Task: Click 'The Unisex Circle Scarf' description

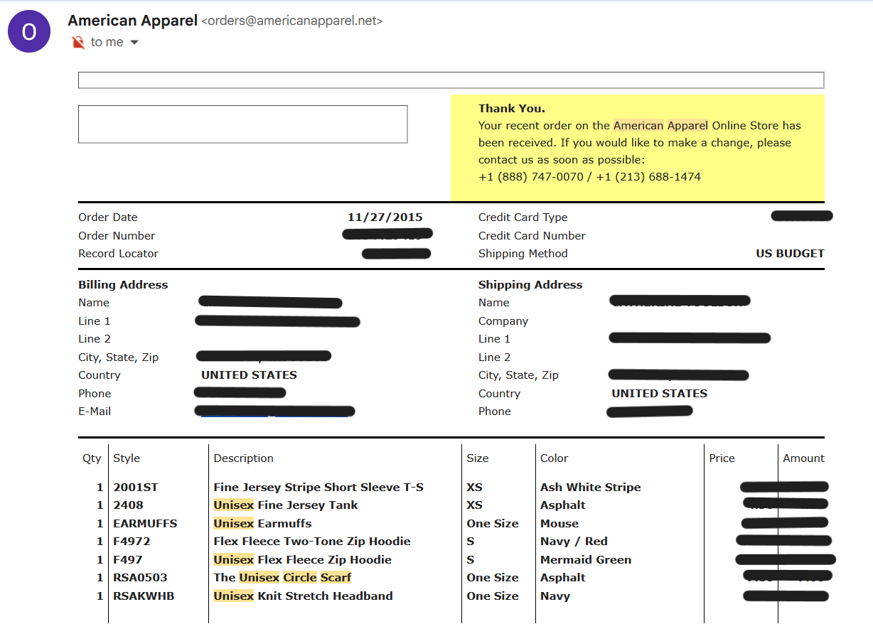Action: coord(283,578)
